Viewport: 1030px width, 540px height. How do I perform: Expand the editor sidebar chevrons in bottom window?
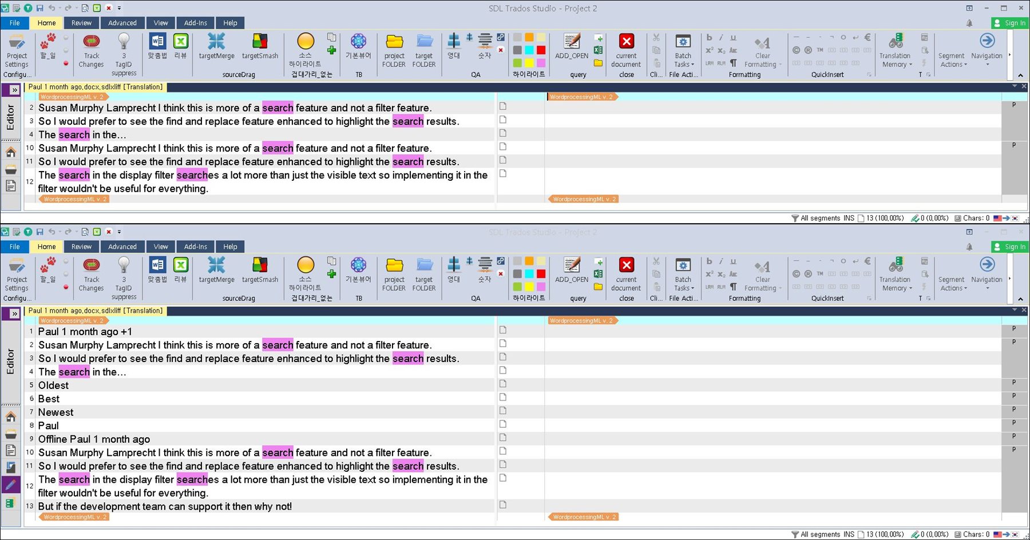click(x=15, y=313)
